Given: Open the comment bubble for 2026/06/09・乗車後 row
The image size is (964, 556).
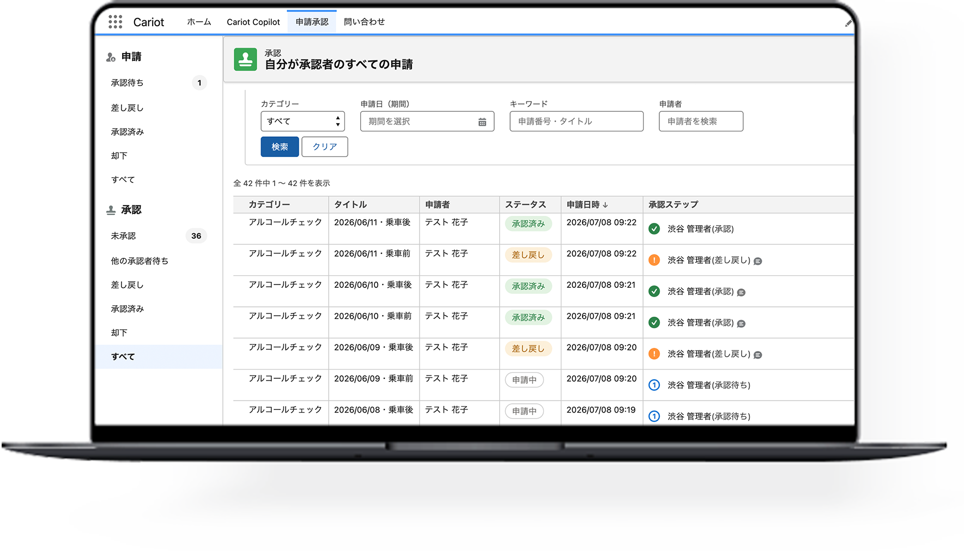Looking at the screenshot, I should click(757, 355).
